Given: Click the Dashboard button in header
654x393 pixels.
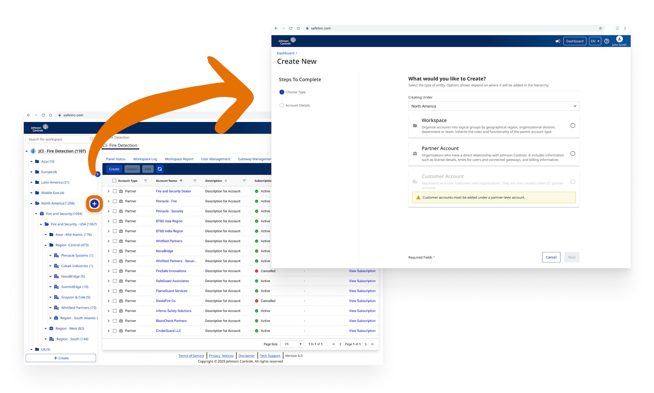Looking at the screenshot, I should click(575, 41).
